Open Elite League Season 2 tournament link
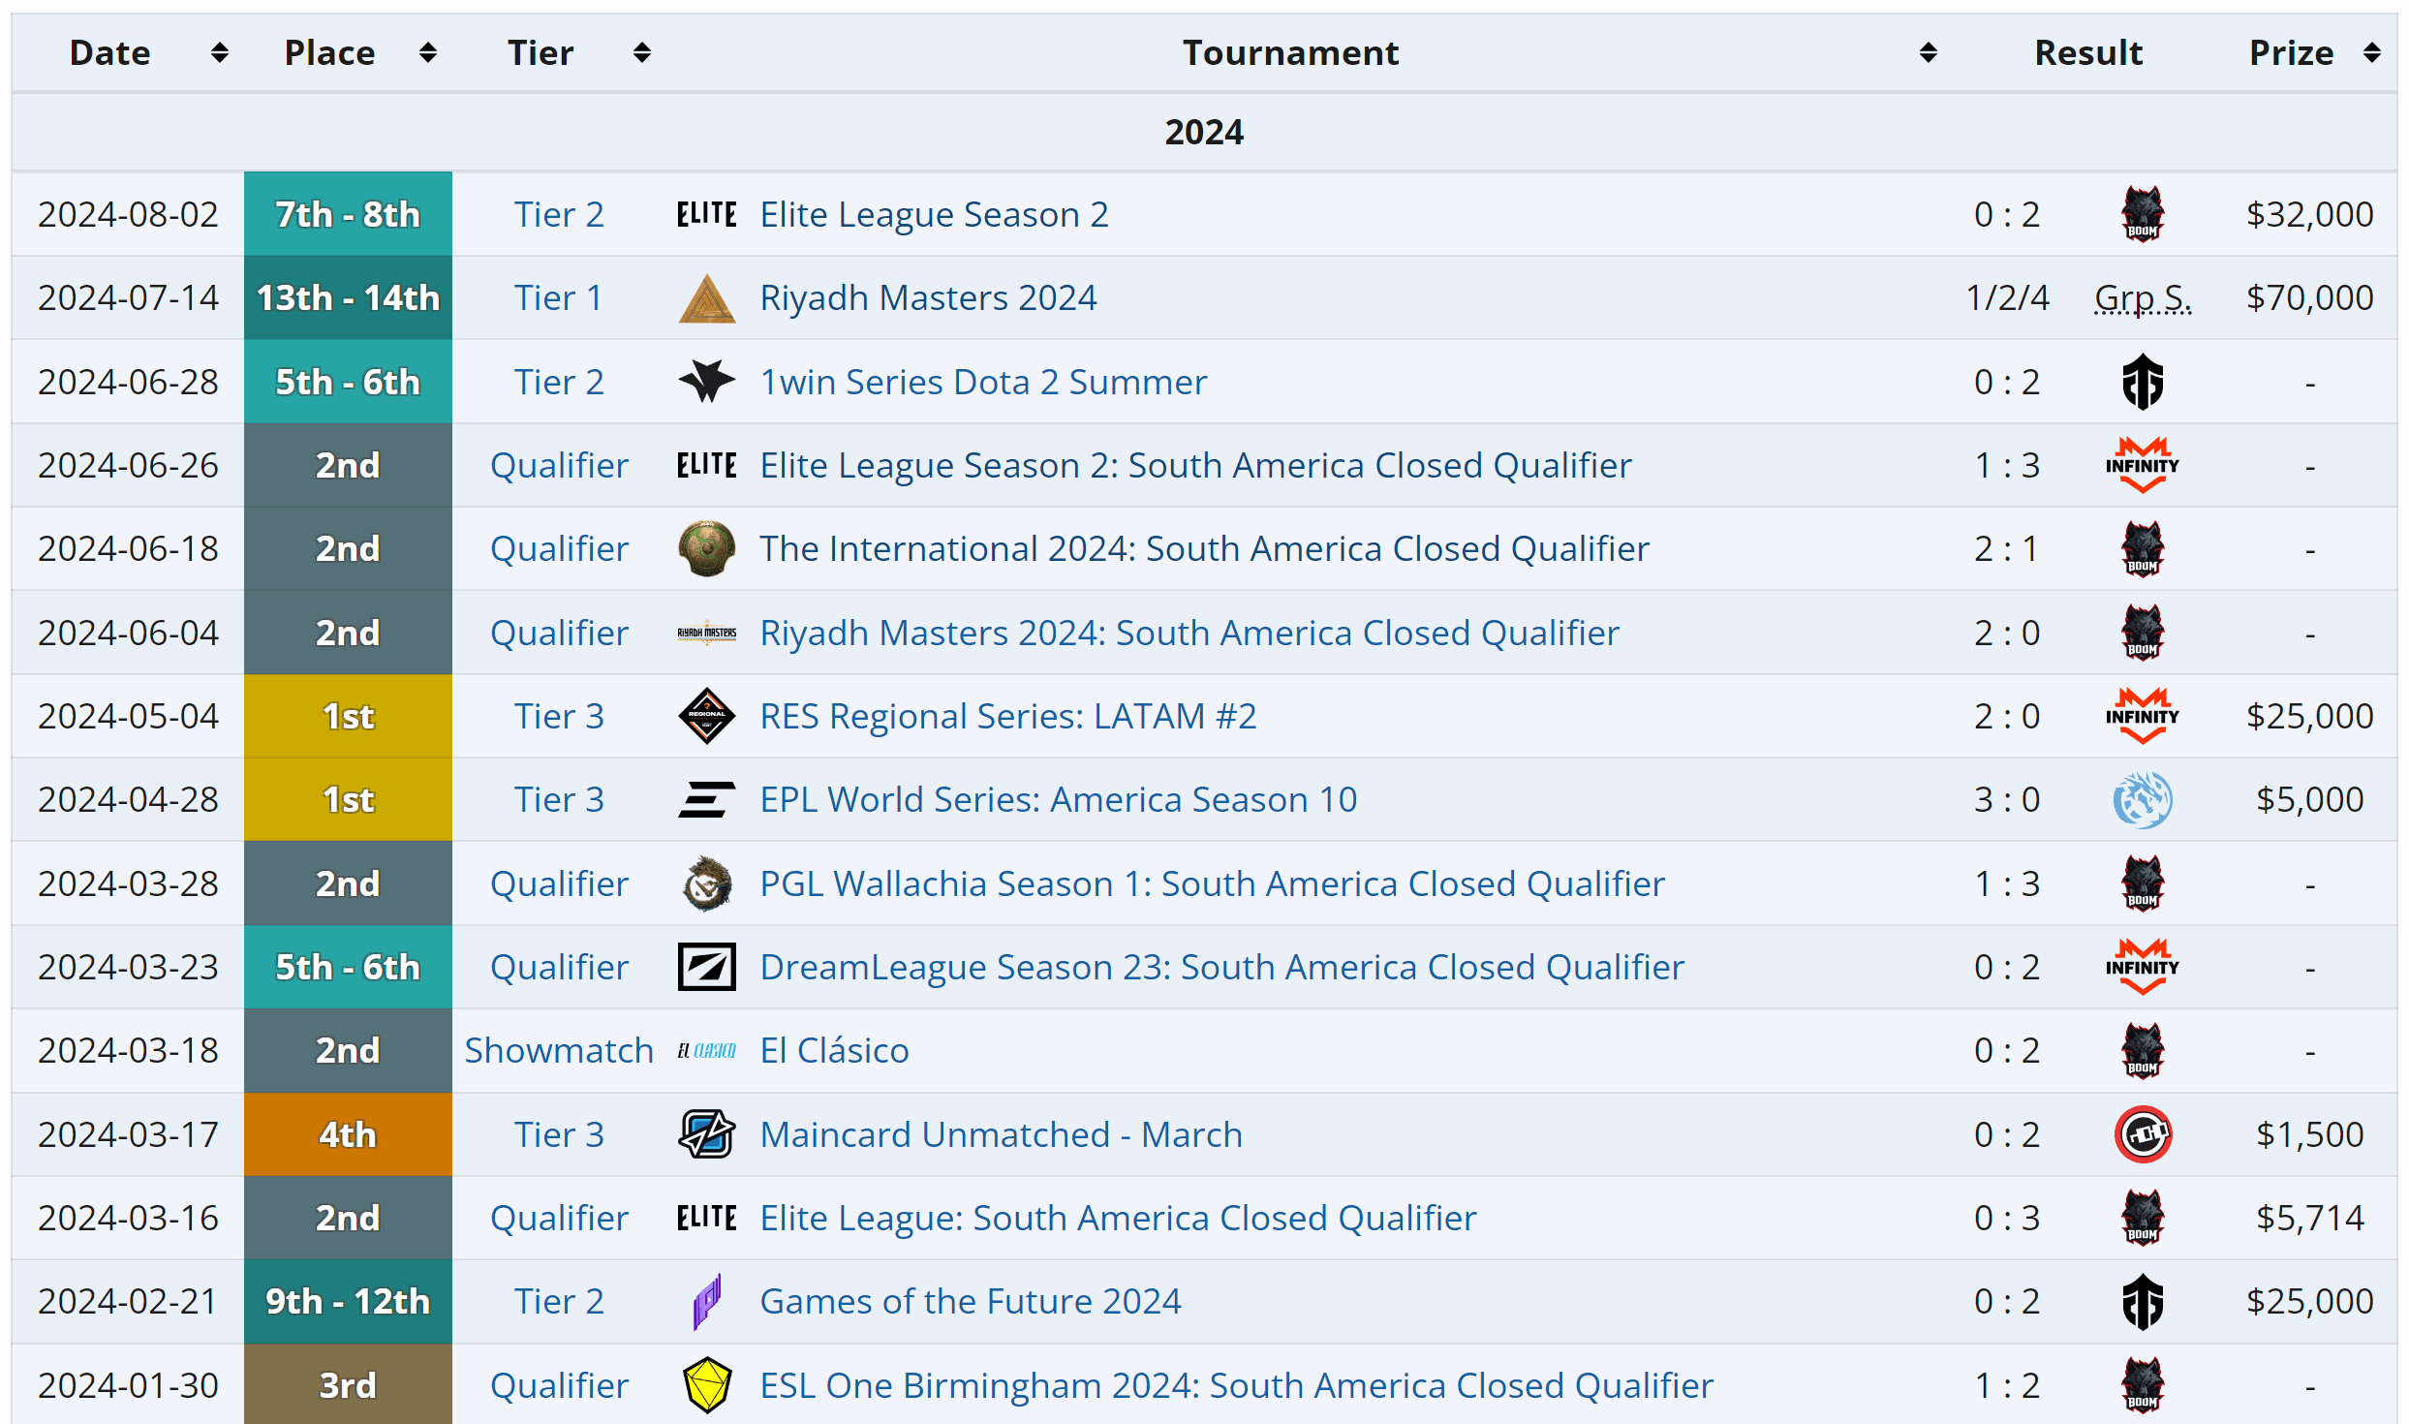This screenshot has height=1424, width=2409. [x=933, y=214]
